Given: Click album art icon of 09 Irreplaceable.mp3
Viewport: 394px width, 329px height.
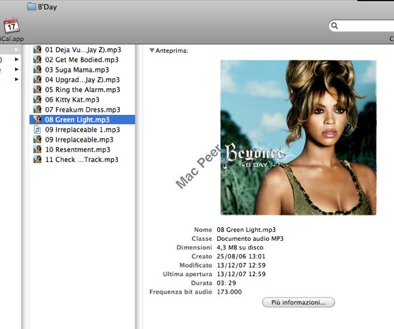Looking at the screenshot, I should point(37,140).
